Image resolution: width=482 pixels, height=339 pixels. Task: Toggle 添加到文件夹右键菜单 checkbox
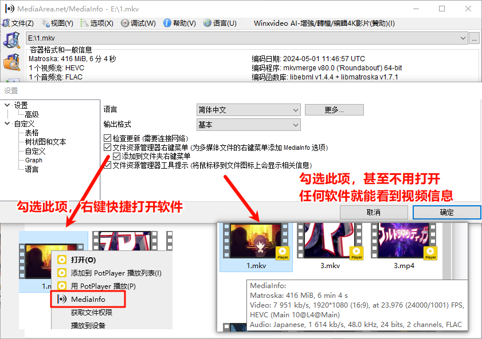(x=116, y=156)
